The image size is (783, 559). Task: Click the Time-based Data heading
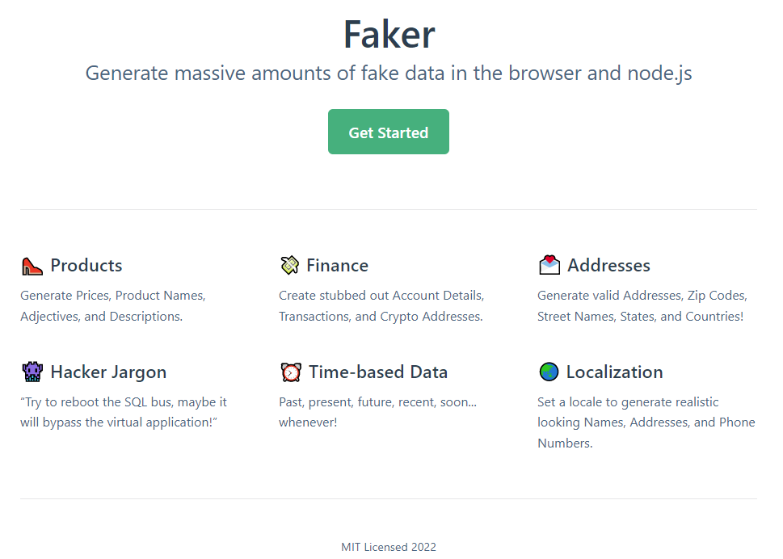coord(378,372)
